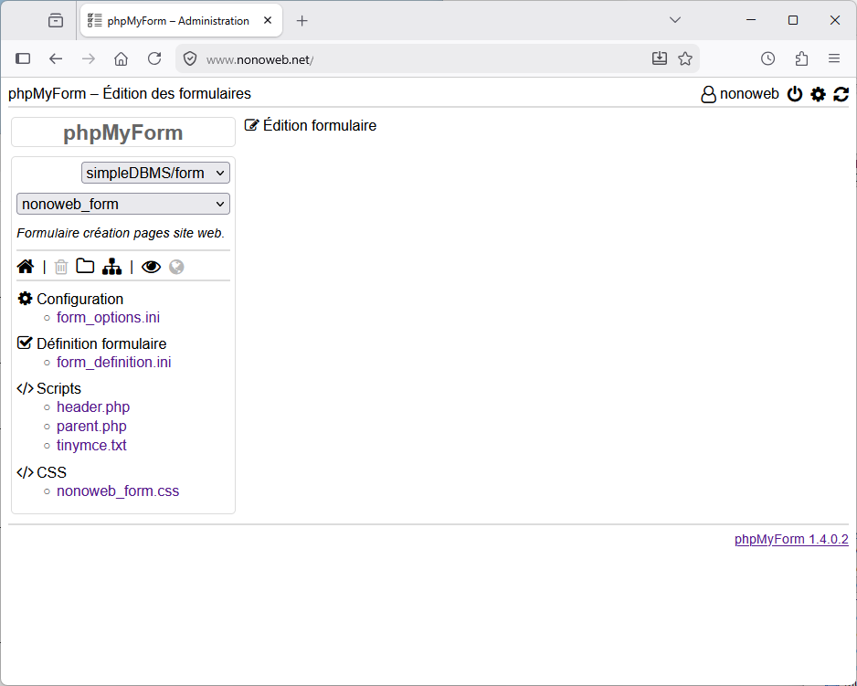The height and width of the screenshot is (686, 857).
Task: Open browser extensions puzzle icon
Action: click(x=801, y=58)
